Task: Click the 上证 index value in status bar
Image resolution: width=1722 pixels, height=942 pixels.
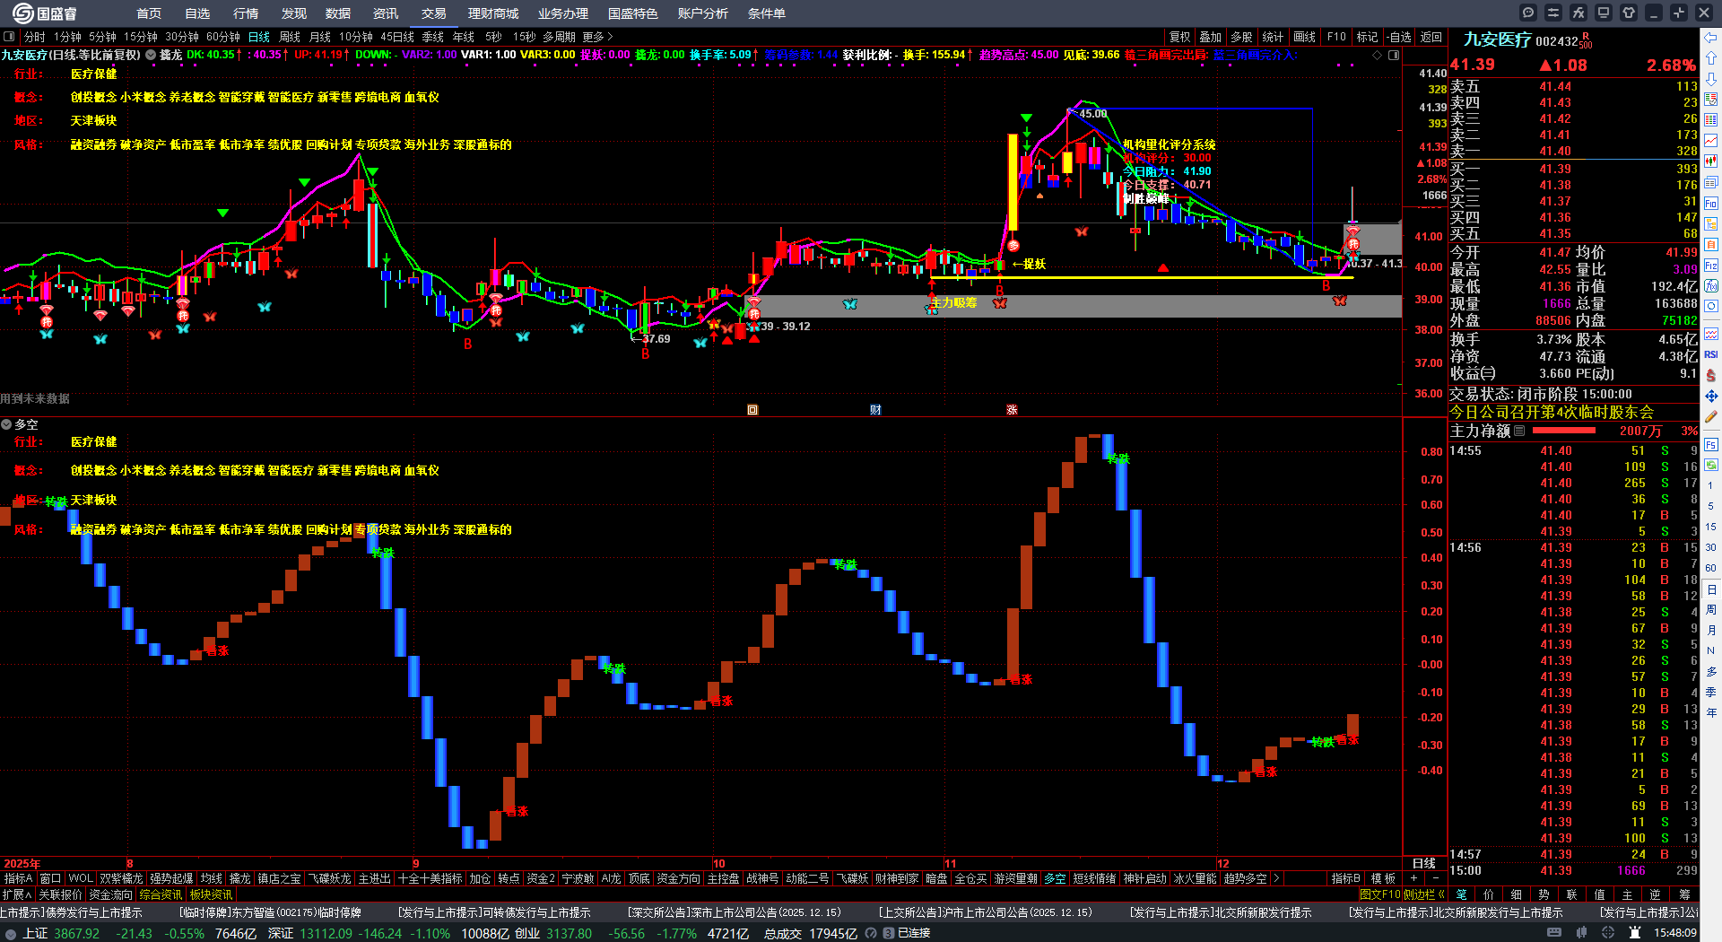Action: point(77,933)
